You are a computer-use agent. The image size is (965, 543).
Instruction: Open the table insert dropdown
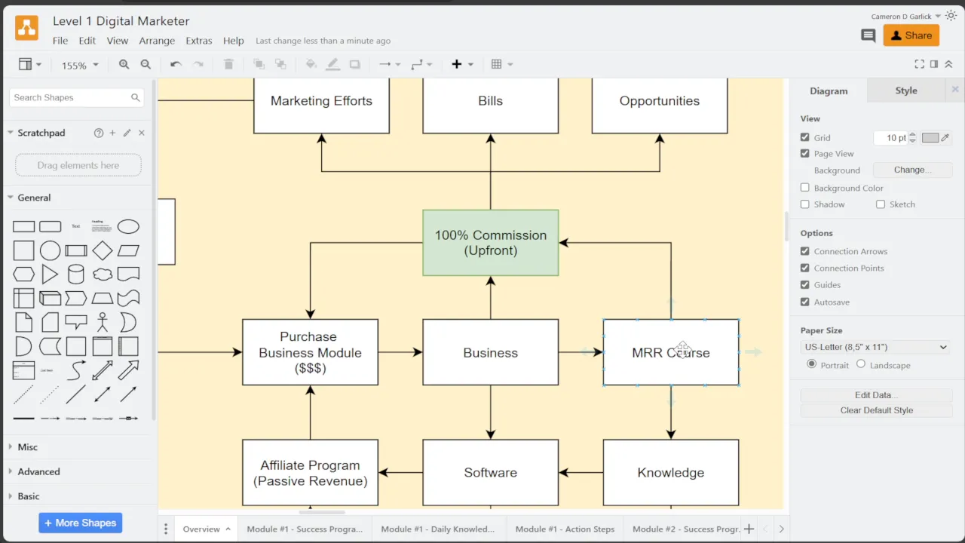tap(501, 65)
